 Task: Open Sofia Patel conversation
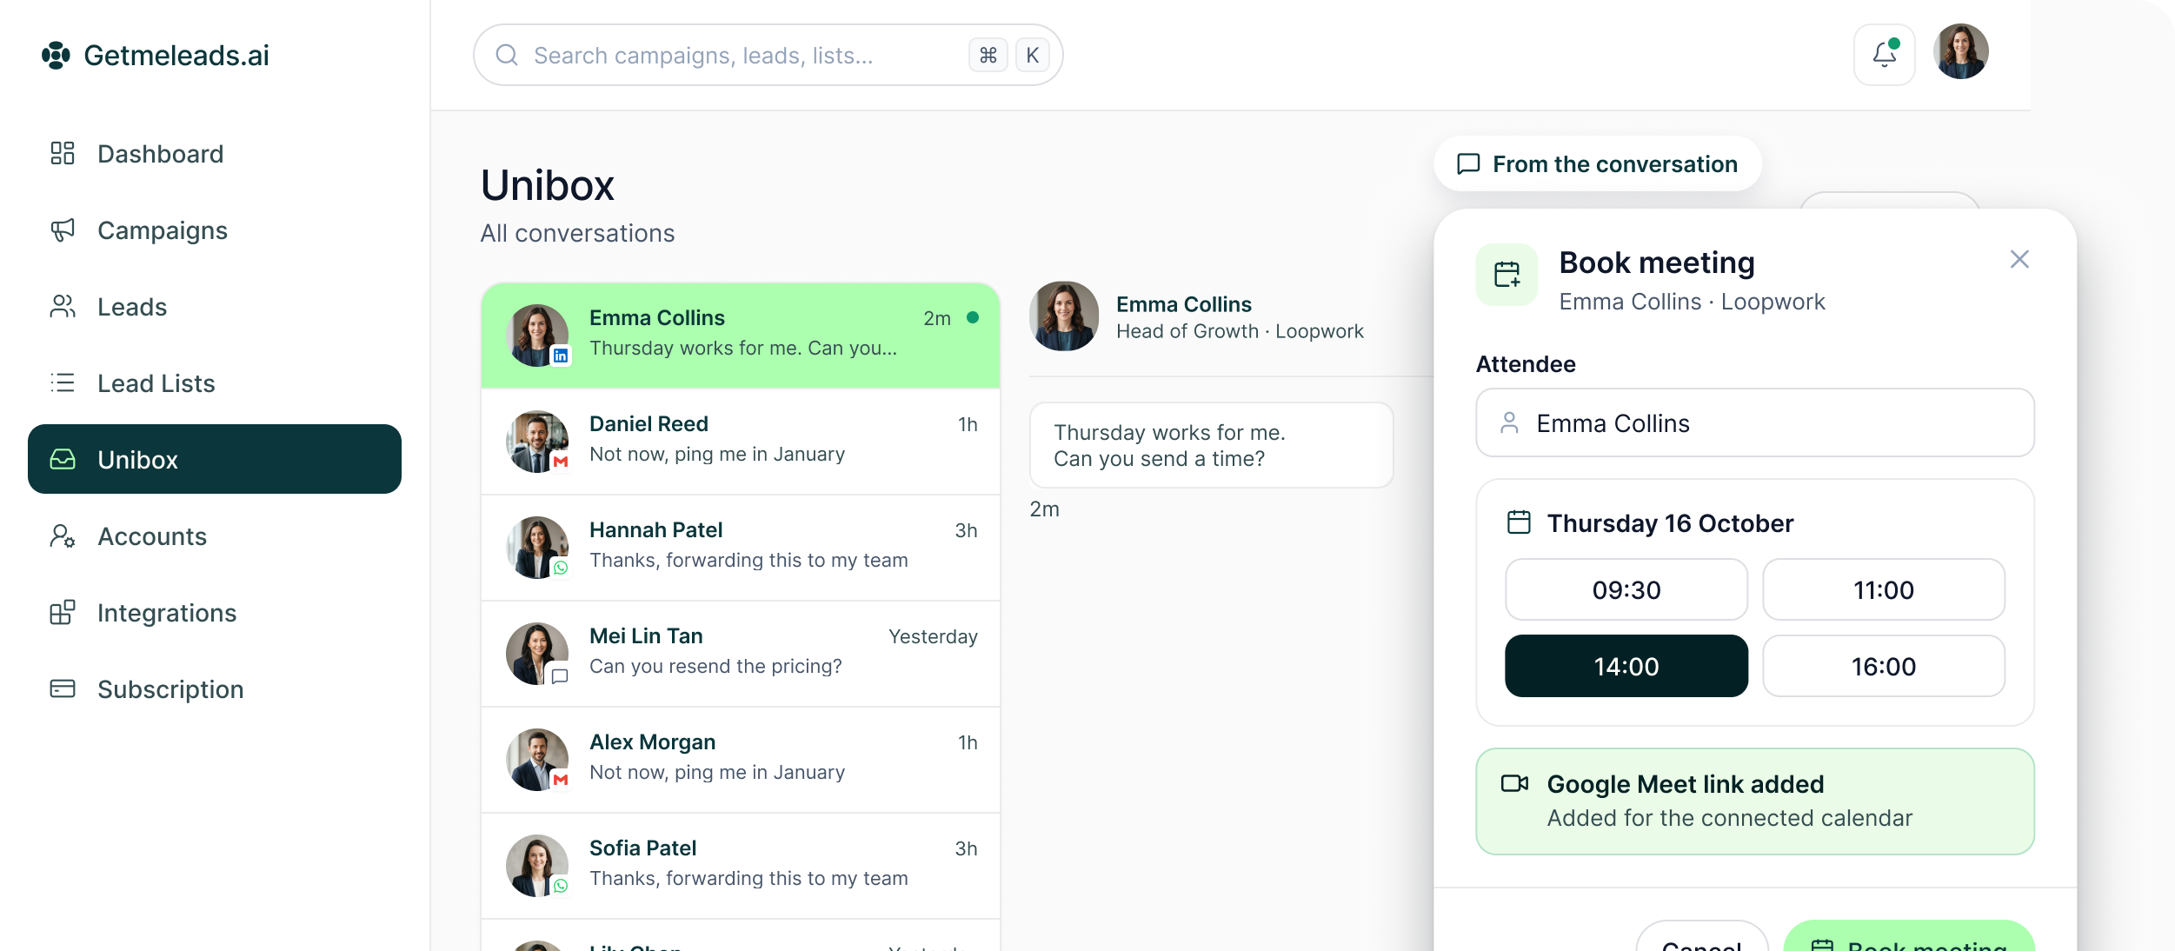(x=741, y=866)
